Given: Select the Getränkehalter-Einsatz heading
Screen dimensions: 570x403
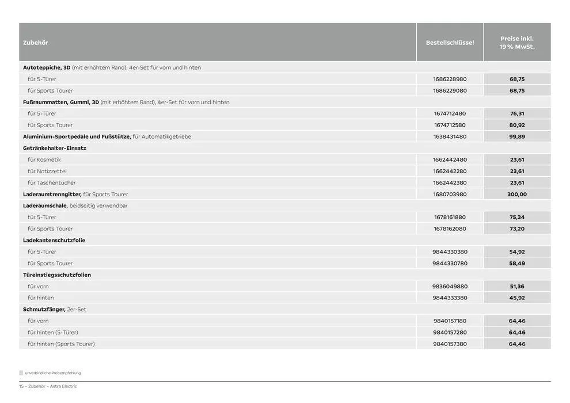Looking at the screenshot, I should coord(55,148).
